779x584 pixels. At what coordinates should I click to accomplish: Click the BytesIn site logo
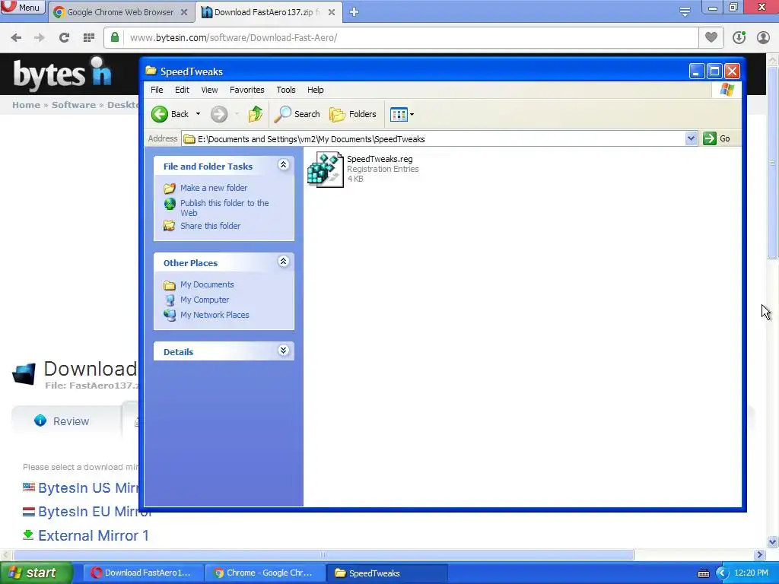[62, 75]
